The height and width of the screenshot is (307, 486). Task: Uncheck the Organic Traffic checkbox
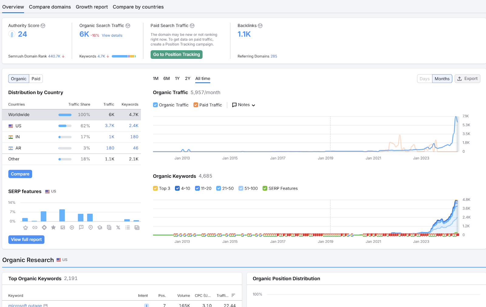point(155,105)
